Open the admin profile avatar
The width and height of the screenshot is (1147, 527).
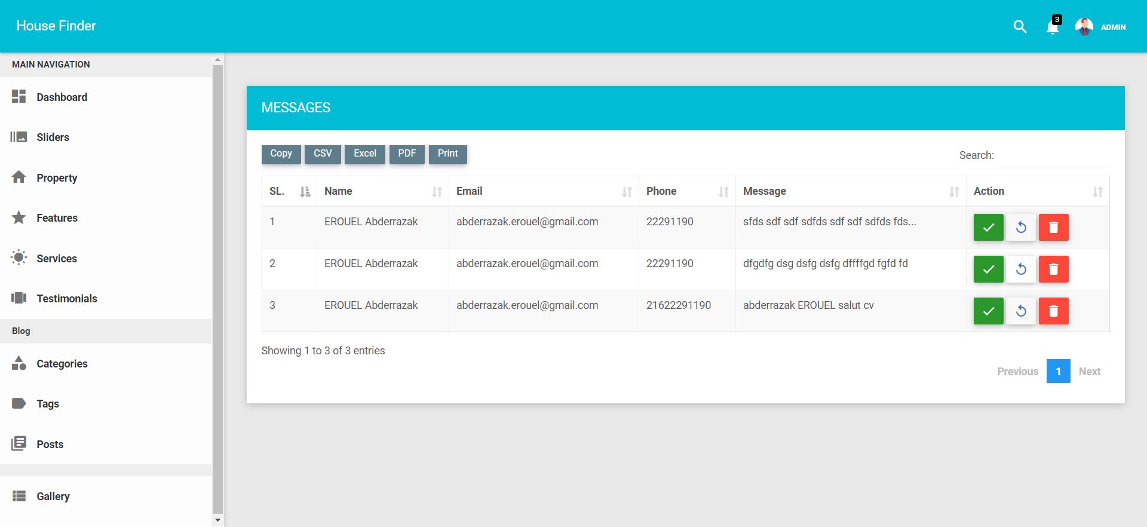tap(1084, 27)
